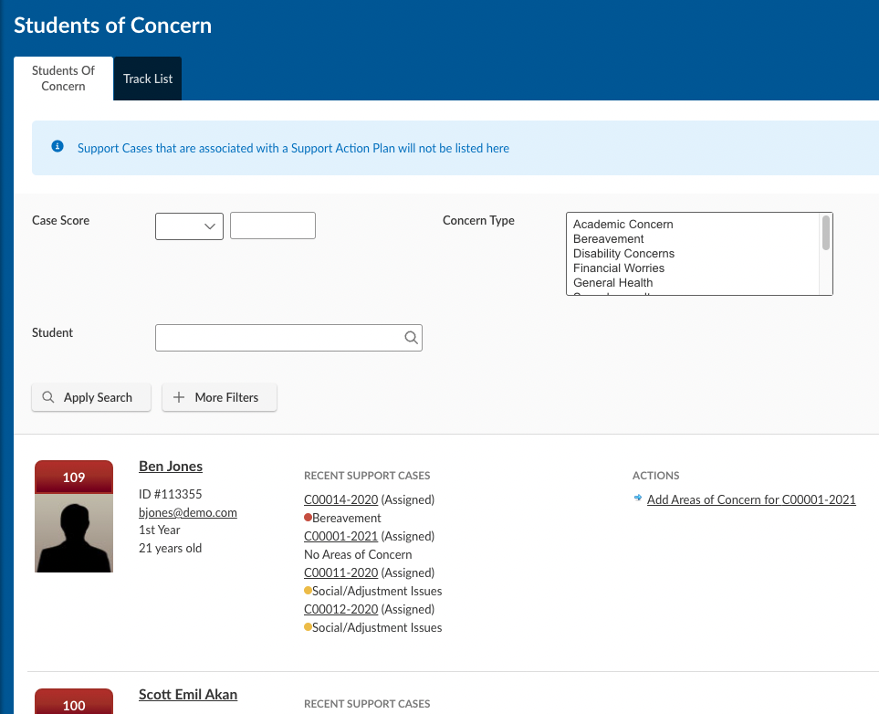Focus the Case Score value input field

pos(273,226)
